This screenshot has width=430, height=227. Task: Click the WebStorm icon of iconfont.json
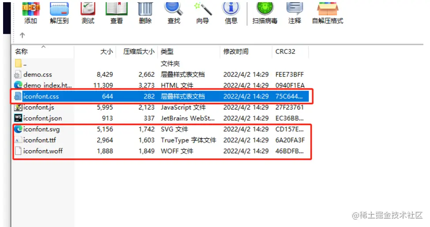pos(18,118)
